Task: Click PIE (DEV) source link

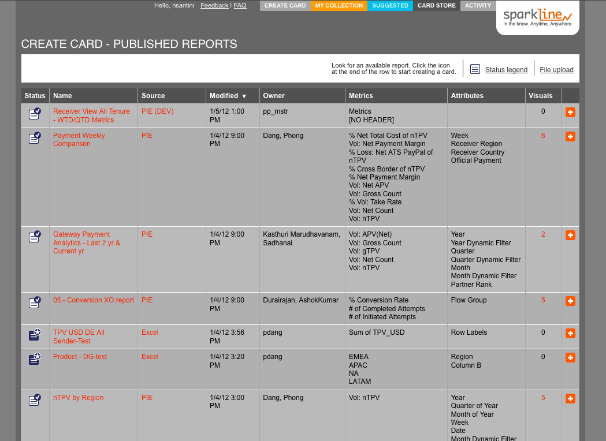Action: pyautogui.click(x=157, y=111)
